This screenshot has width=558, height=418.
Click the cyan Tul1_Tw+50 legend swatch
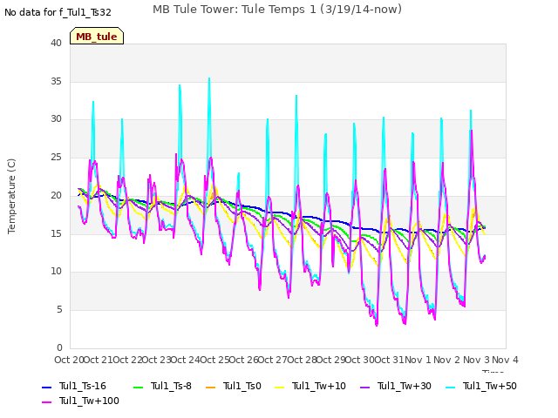451,387
